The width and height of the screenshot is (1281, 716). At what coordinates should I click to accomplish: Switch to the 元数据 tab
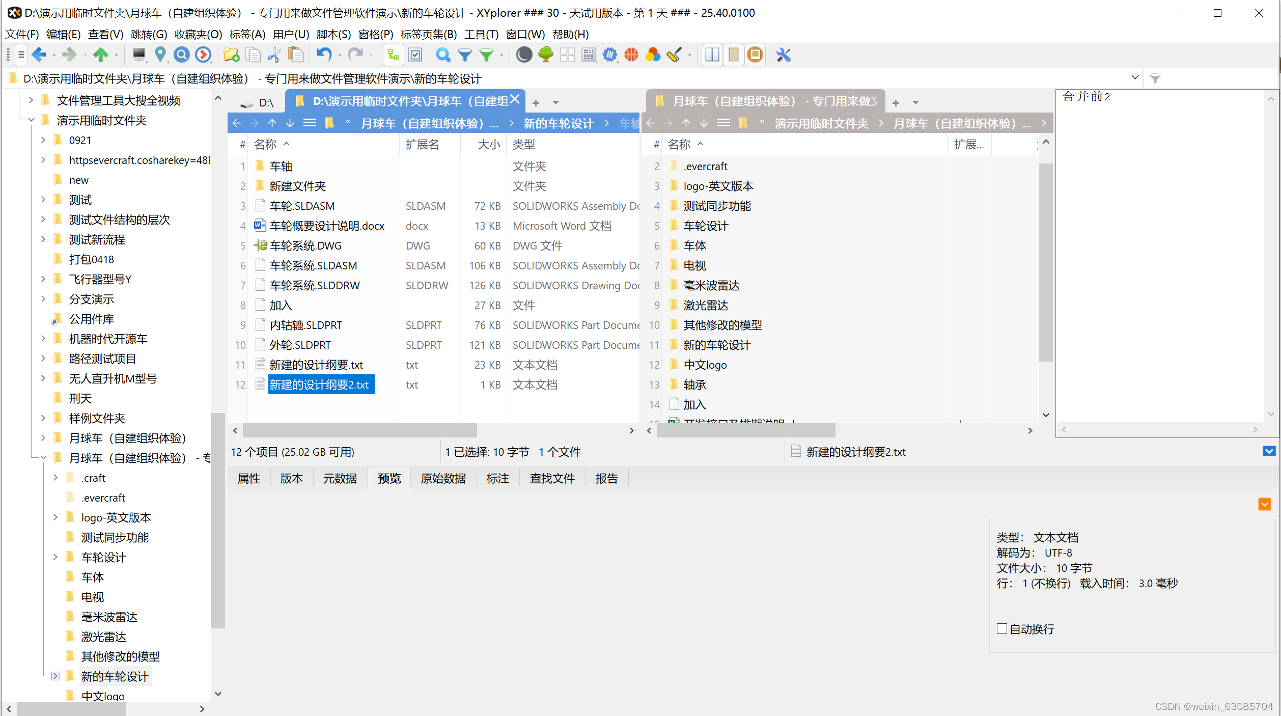pos(340,478)
